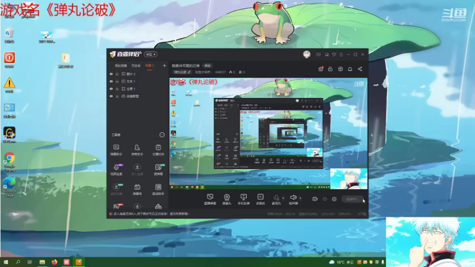Open the tool with green NEW badge in second toolbox row
475x267 pixels.
click(158, 170)
